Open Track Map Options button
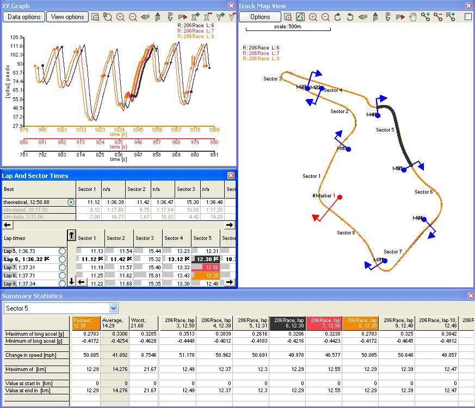 [x=260, y=17]
